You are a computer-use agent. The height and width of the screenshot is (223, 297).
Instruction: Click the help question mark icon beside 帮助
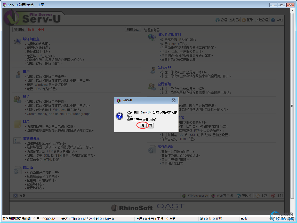273,20
